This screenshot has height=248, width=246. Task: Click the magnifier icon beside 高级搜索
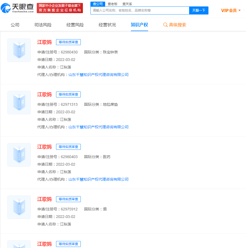pyautogui.click(x=165, y=25)
